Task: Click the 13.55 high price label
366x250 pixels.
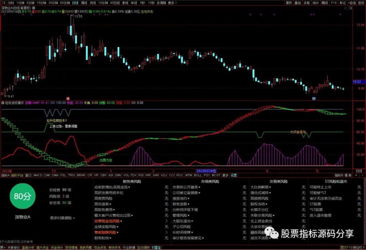Action: 78,16
